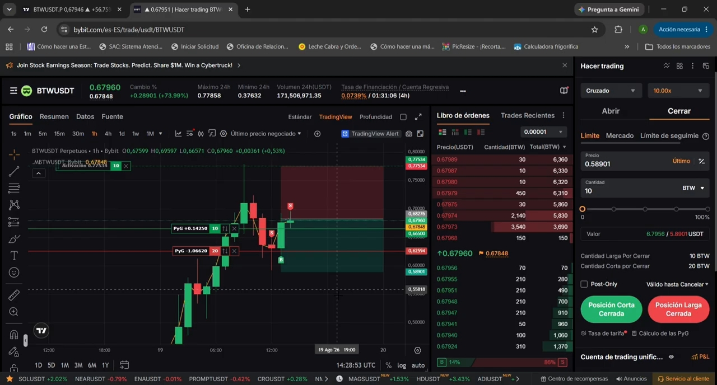717x385 pixels.
Task: Open the Trades Recientes tab
Action: 528,115
